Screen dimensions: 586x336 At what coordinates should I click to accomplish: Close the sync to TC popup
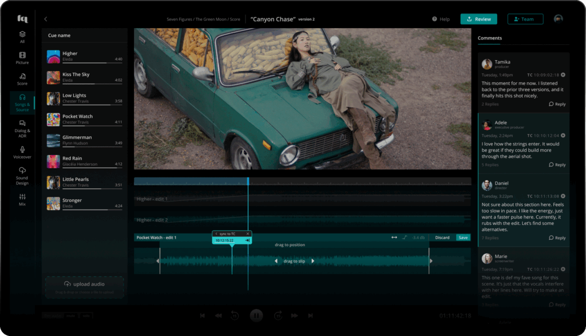(248, 234)
